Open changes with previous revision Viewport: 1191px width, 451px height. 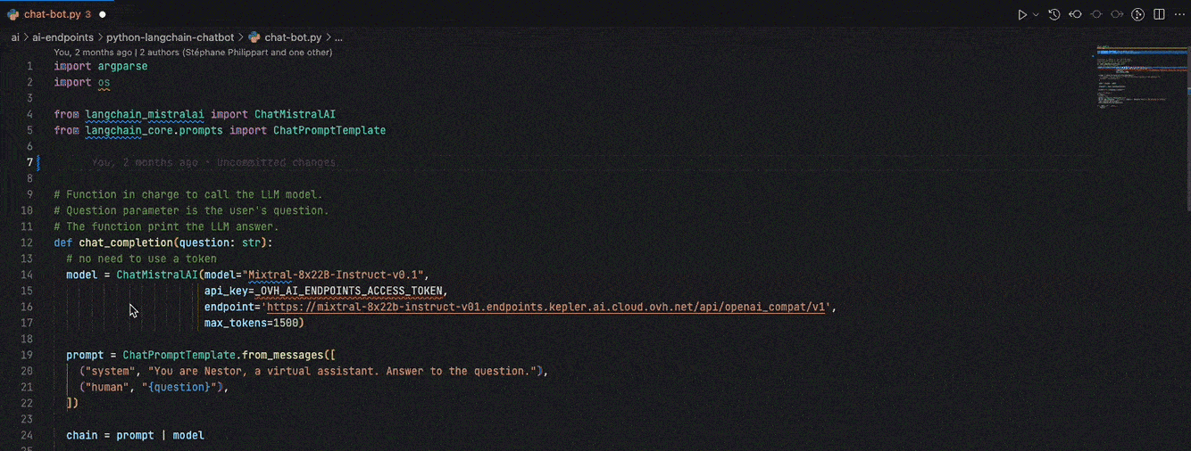(x=1075, y=14)
